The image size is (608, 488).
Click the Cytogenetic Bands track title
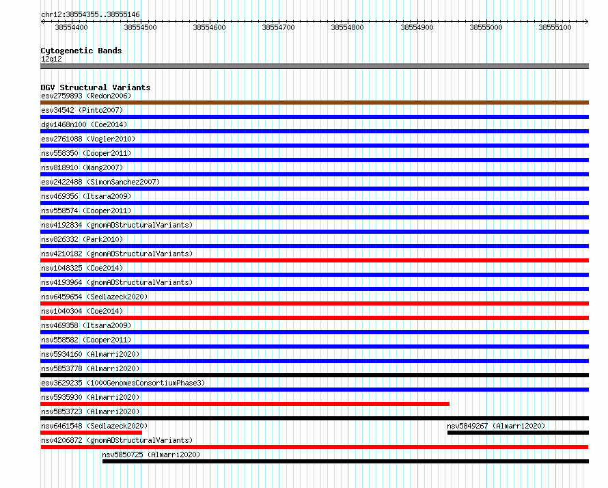81,51
